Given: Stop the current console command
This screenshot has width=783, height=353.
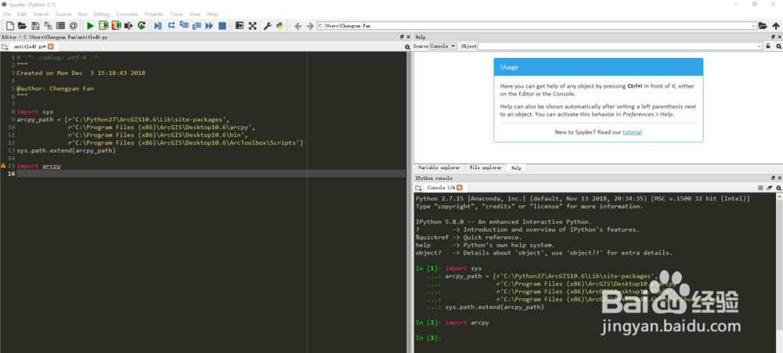Looking at the screenshot, I should click(x=760, y=188).
